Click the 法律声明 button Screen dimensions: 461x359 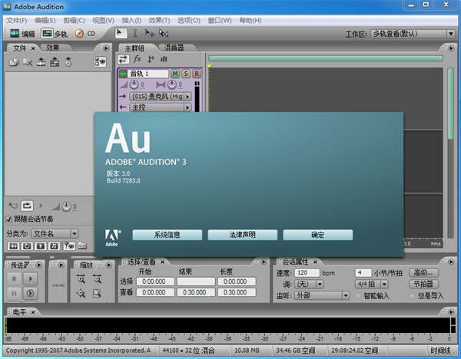[243, 235]
